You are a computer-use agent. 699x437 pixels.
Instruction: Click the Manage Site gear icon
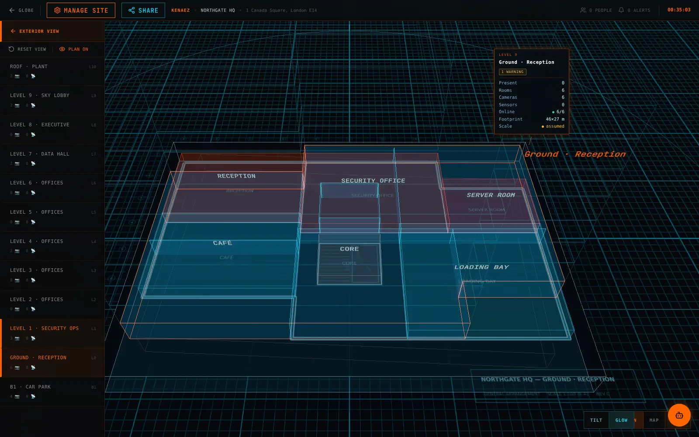point(57,10)
